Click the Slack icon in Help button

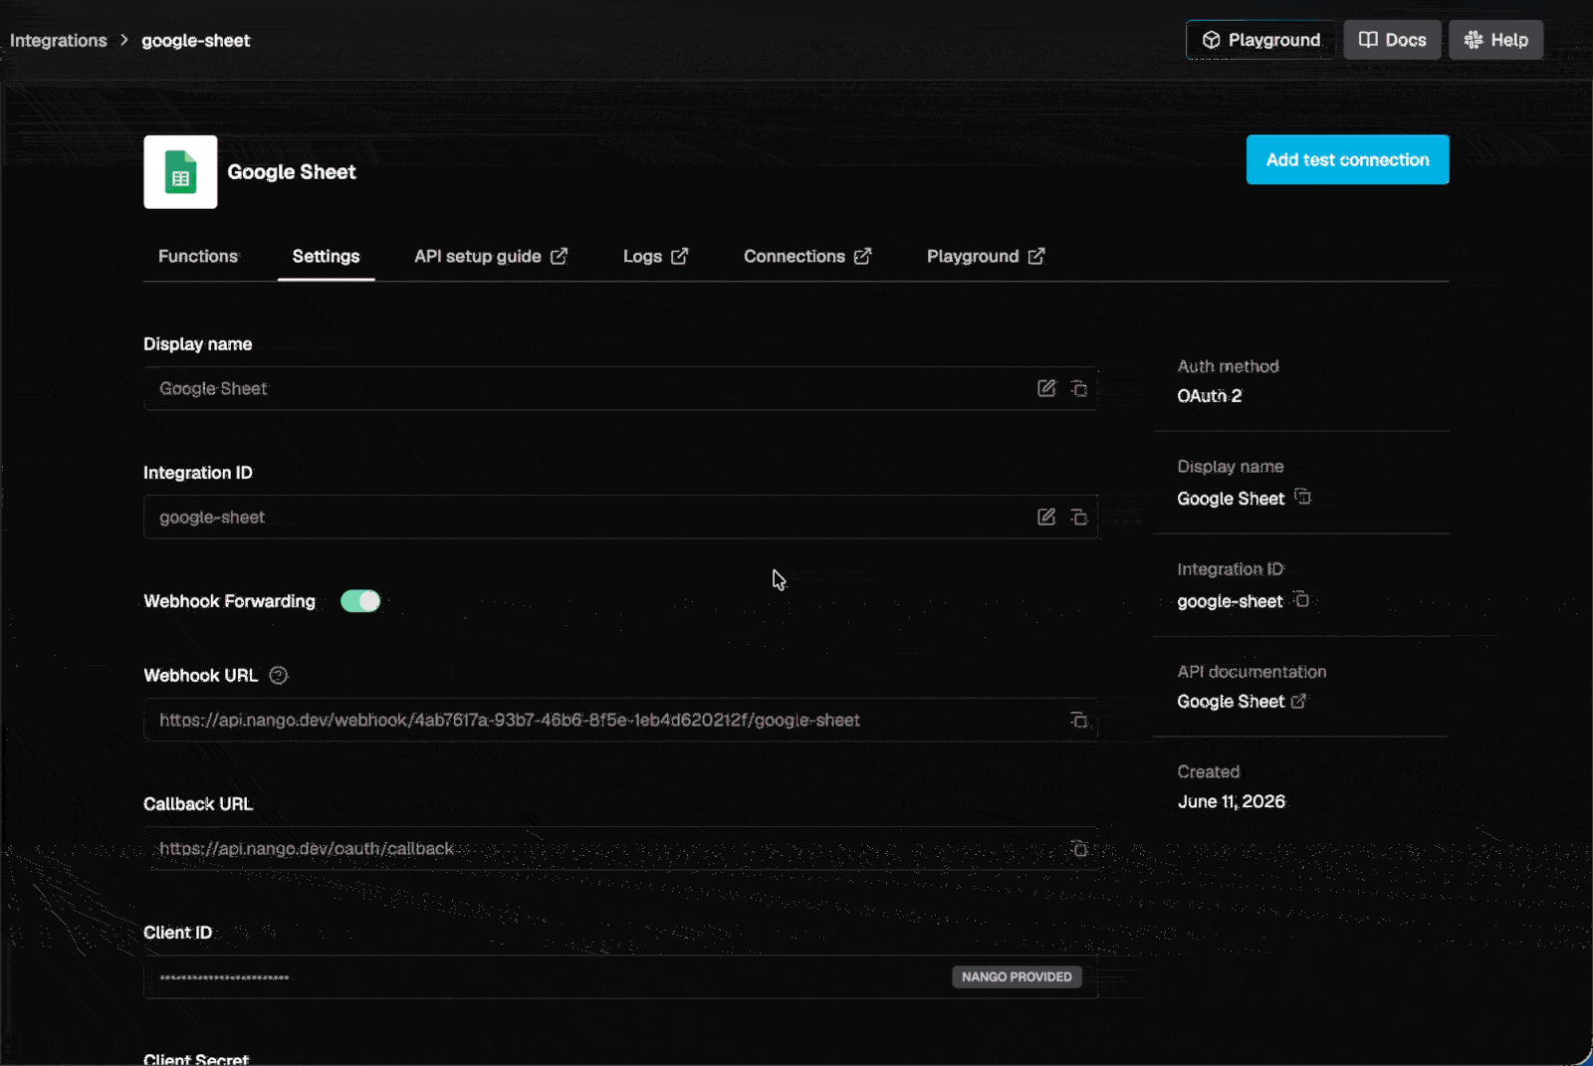1474,40
